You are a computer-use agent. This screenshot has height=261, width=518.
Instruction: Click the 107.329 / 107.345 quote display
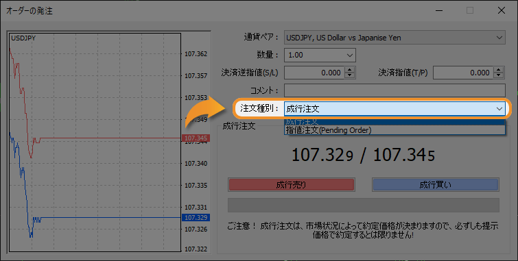coord(363,155)
